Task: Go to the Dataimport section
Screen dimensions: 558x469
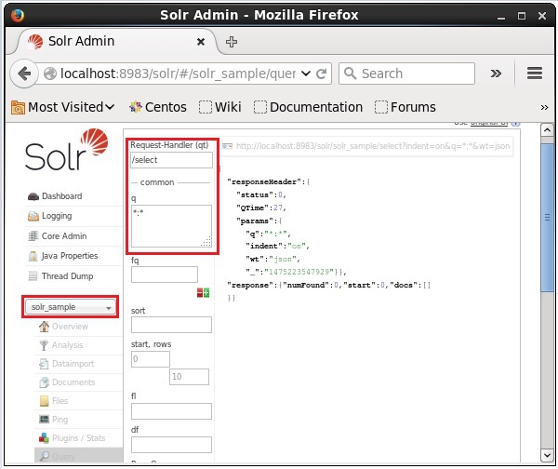Action: click(73, 364)
